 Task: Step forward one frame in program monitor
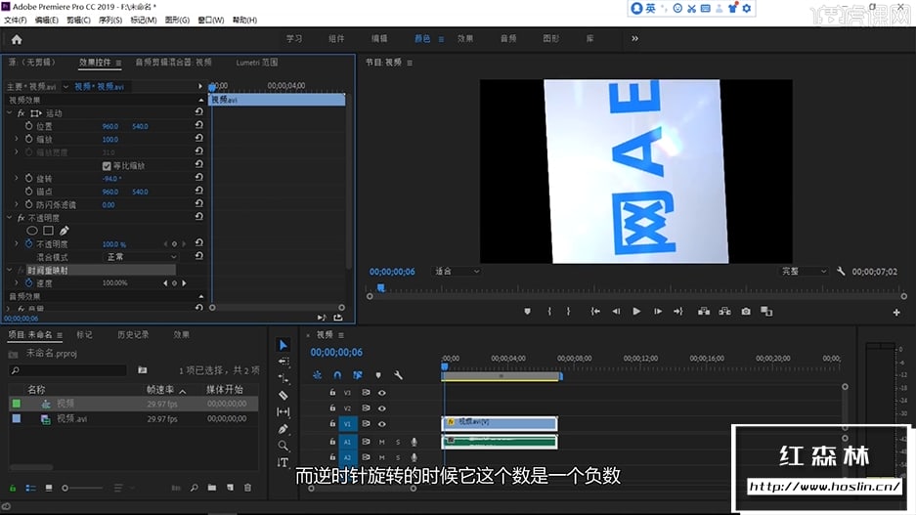click(x=658, y=311)
